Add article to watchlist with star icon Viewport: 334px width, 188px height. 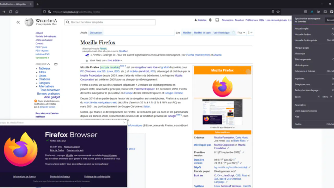pyautogui.click(x=234, y=33)
